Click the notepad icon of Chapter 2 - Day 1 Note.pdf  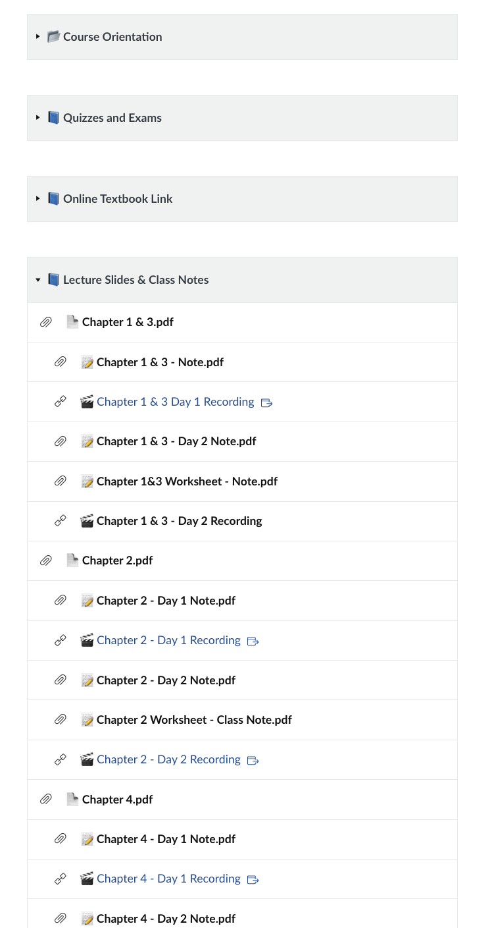click(x=87, y=601)
